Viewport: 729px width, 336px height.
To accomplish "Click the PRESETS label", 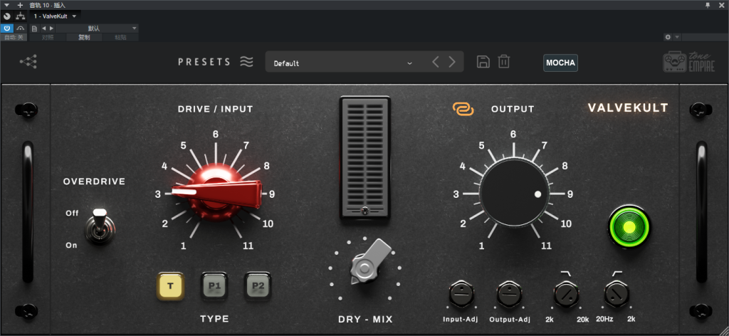I will click(x=204, y=62).
